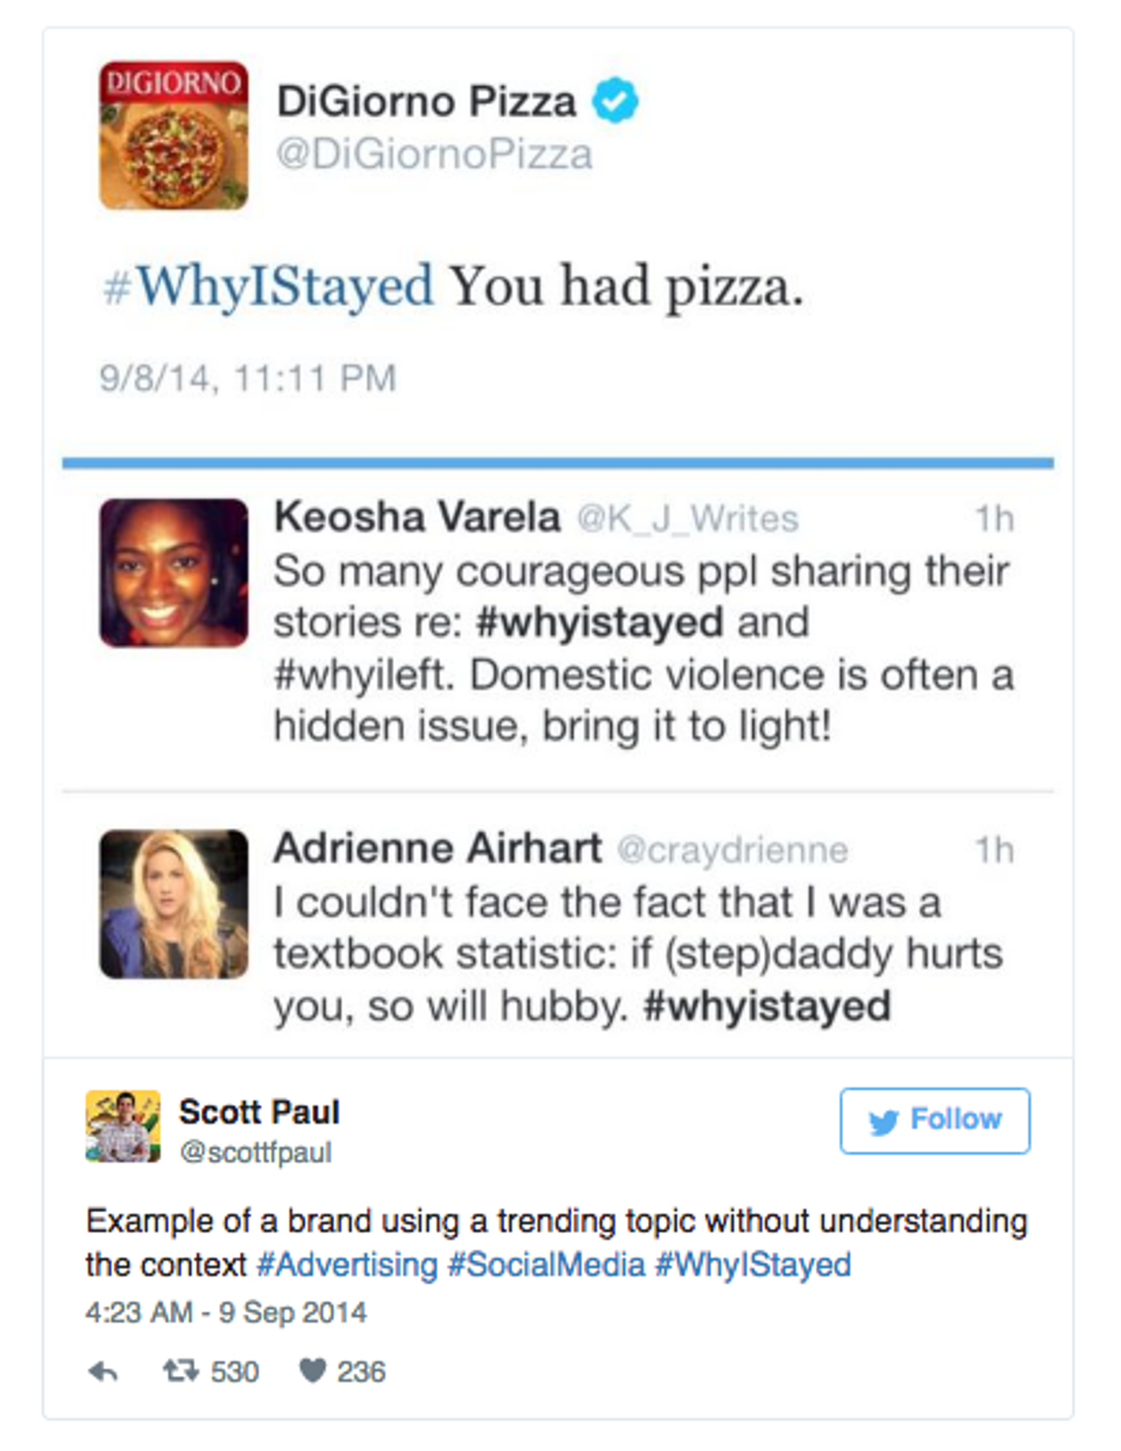
Task: Click the @K_J_Writes handle
Action: [687, 519]
